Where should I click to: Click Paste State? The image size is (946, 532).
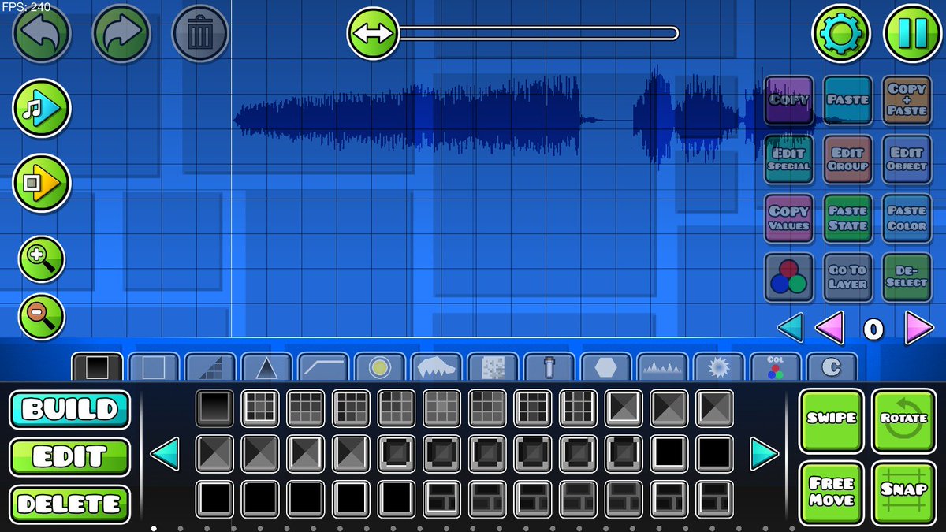[848, 218]
